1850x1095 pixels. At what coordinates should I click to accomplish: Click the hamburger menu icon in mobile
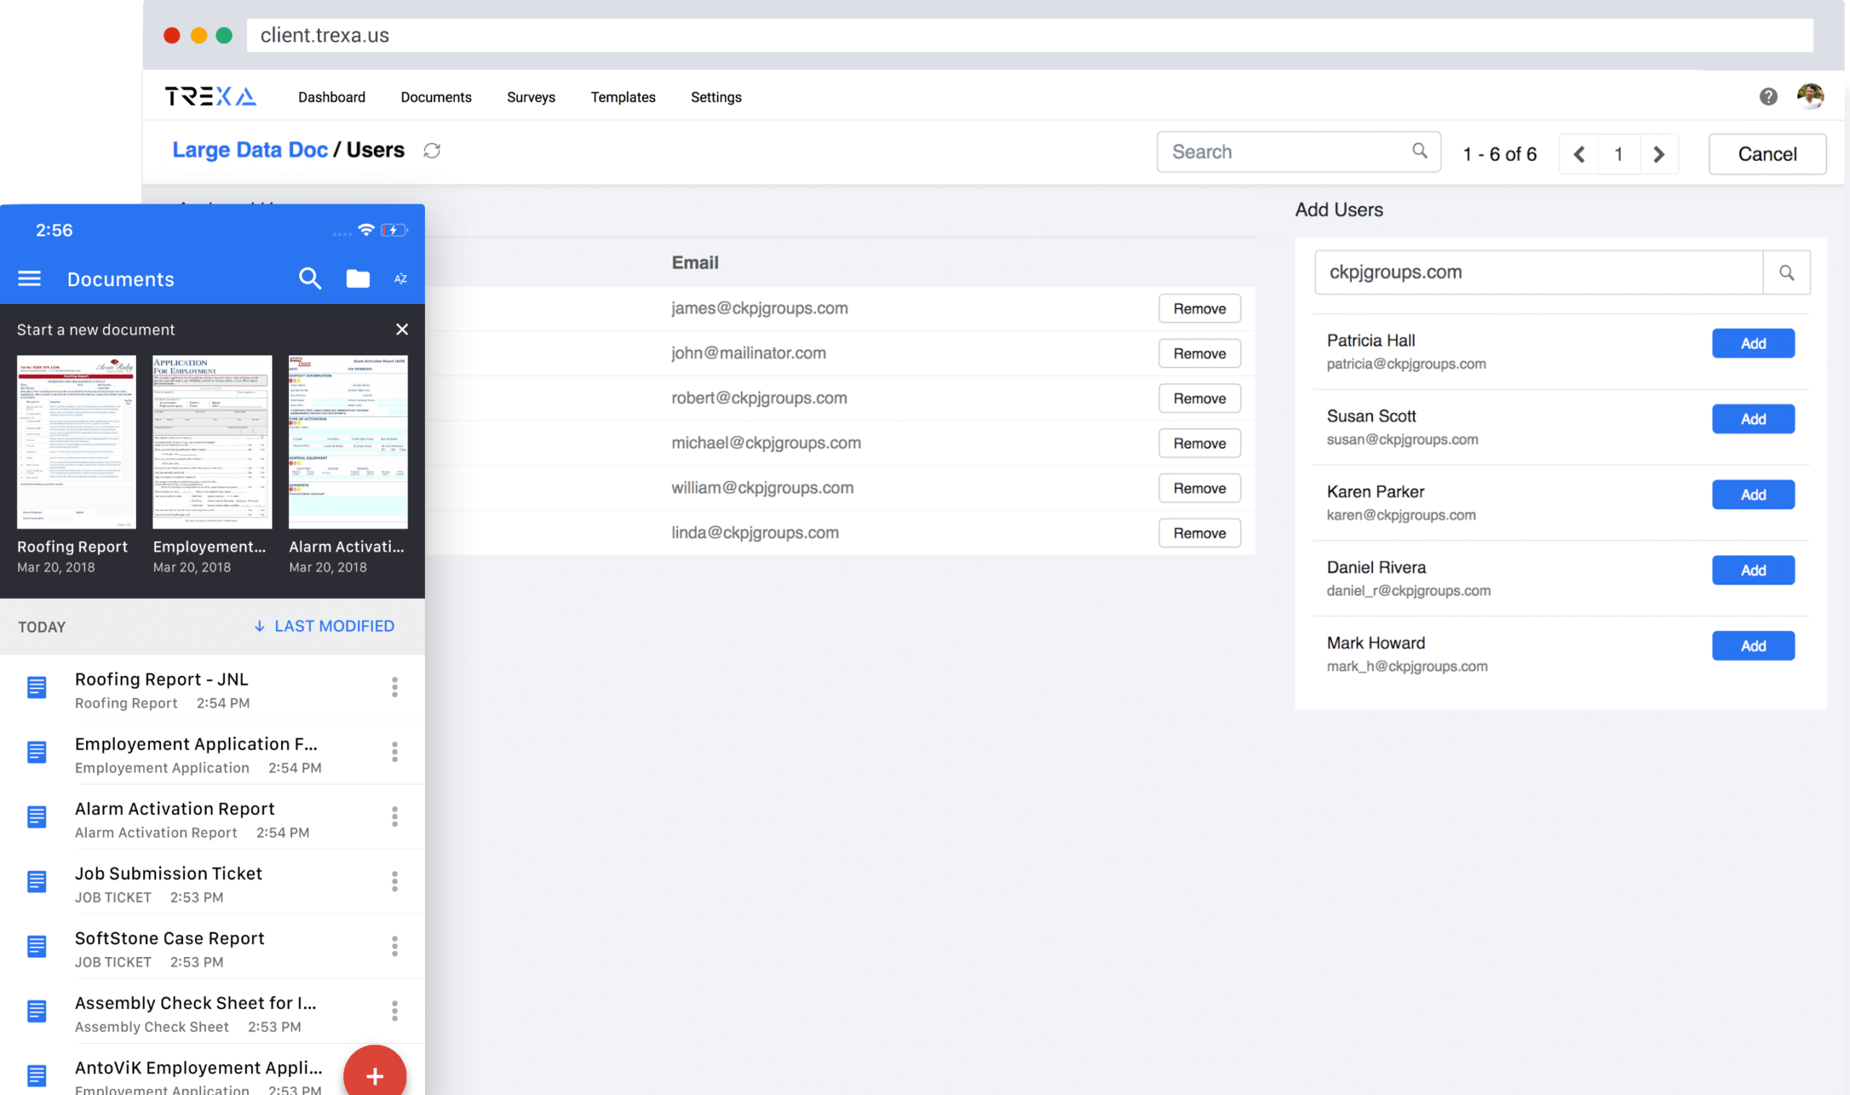(x=29, y=279)
